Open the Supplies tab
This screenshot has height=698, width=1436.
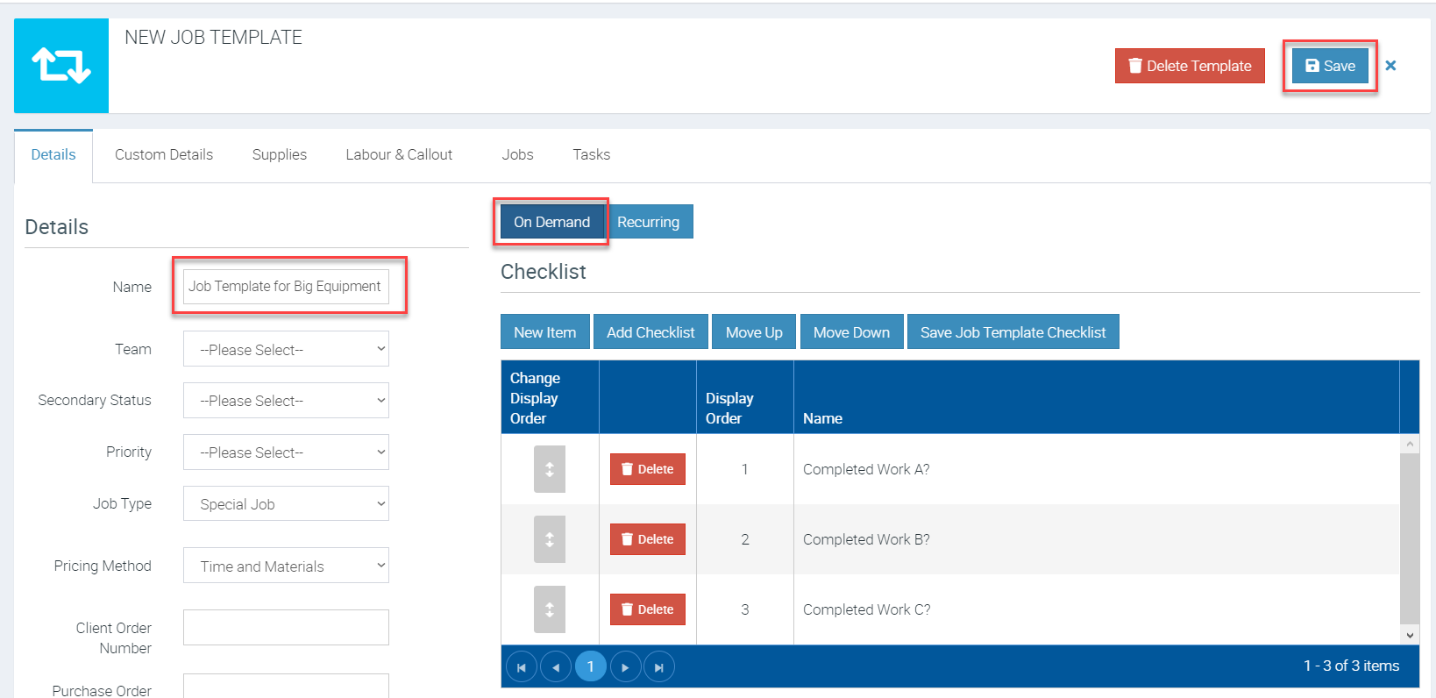[280, 154]
